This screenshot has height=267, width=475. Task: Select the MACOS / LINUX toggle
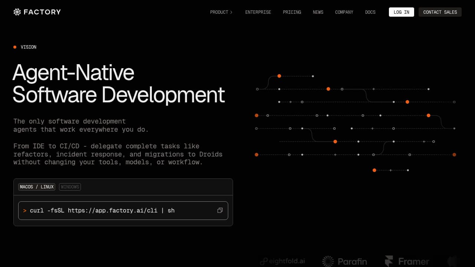click(x=36, y=187)
